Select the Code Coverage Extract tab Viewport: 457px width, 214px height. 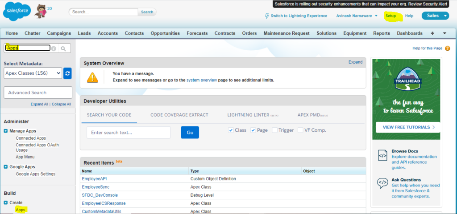[179, 115]
